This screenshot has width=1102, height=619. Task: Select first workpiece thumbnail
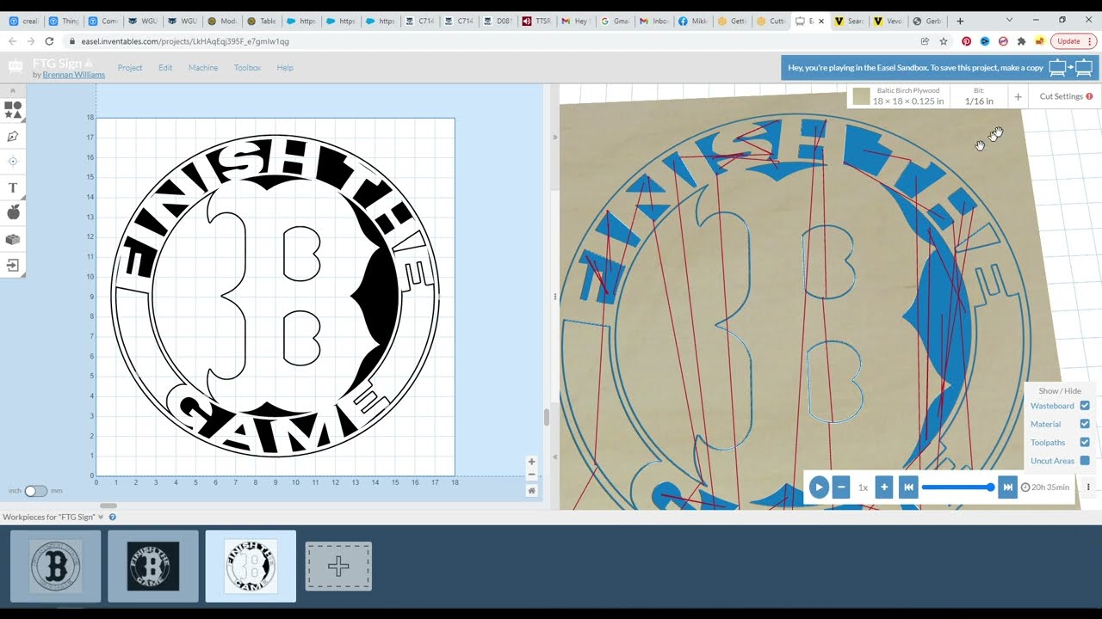tap(56, 566)
